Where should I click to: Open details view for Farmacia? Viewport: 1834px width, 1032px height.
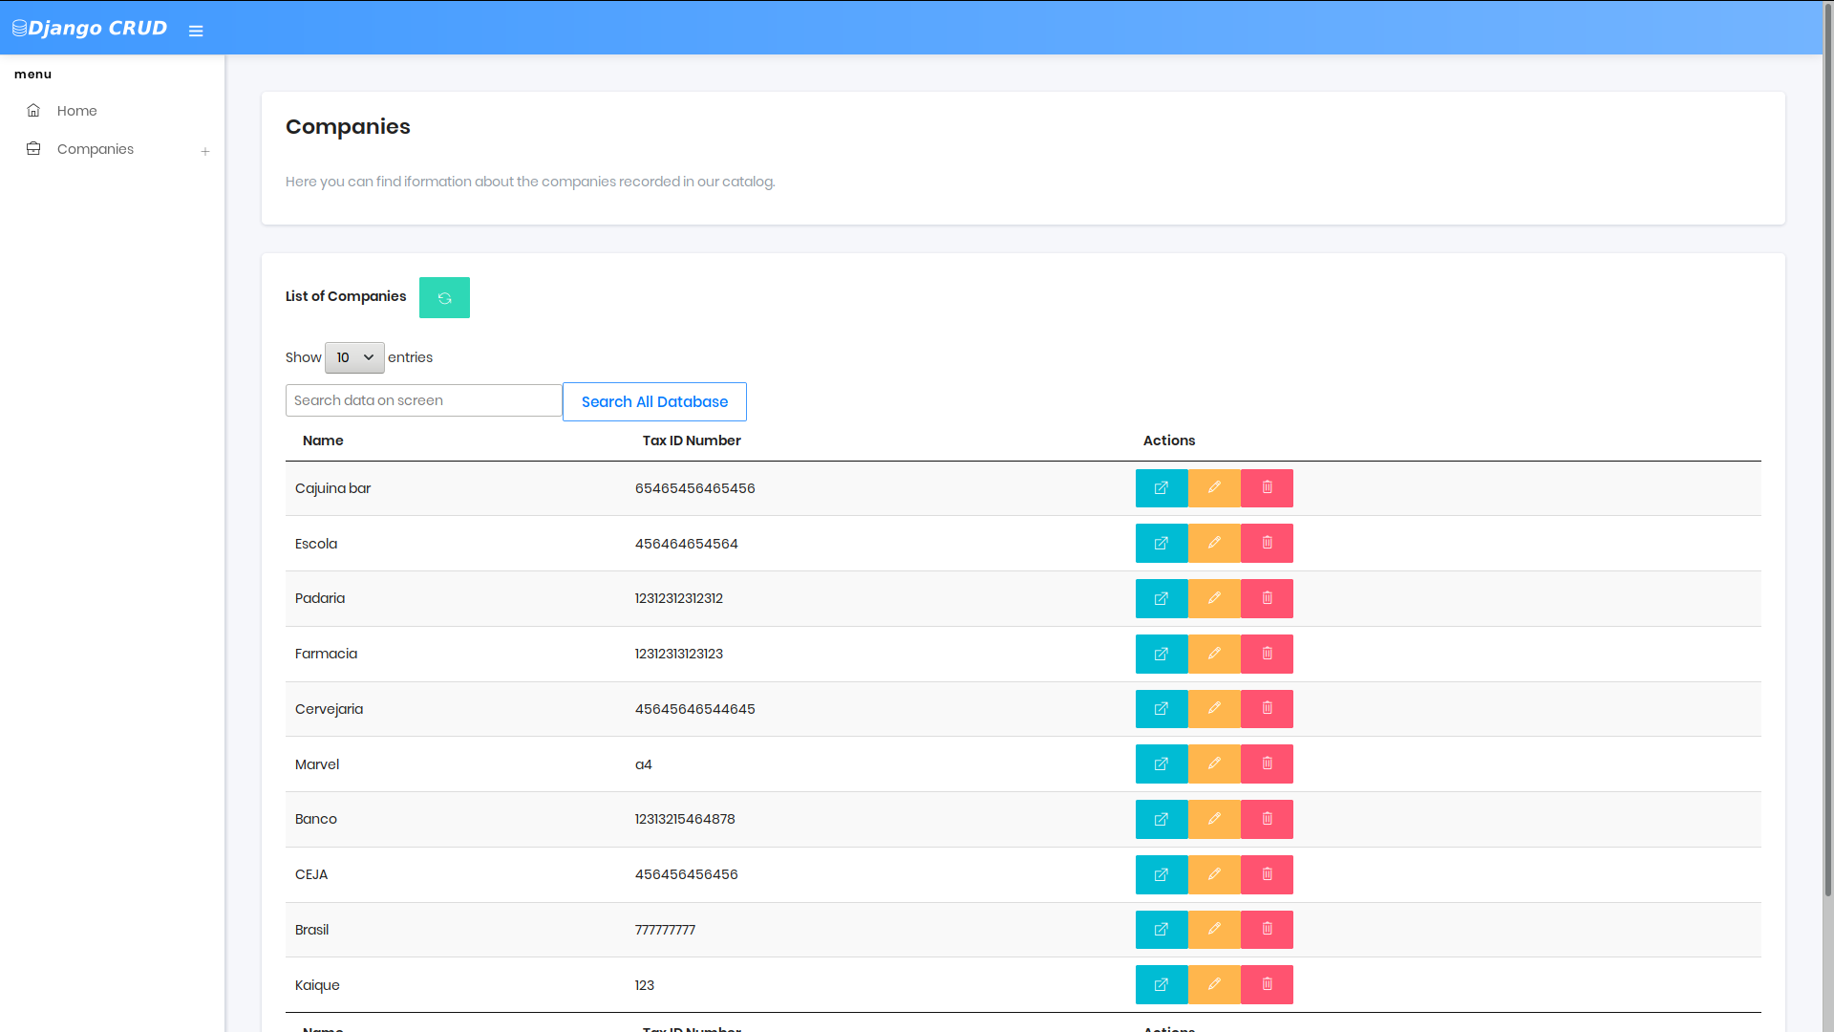point(1161,654)
